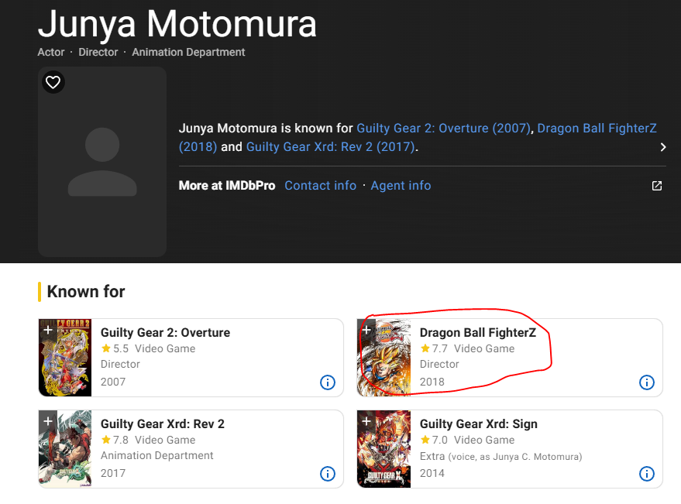Add Dragon Ball FighterZ to watchlist
681x504 pixels.
coord(366,330)
